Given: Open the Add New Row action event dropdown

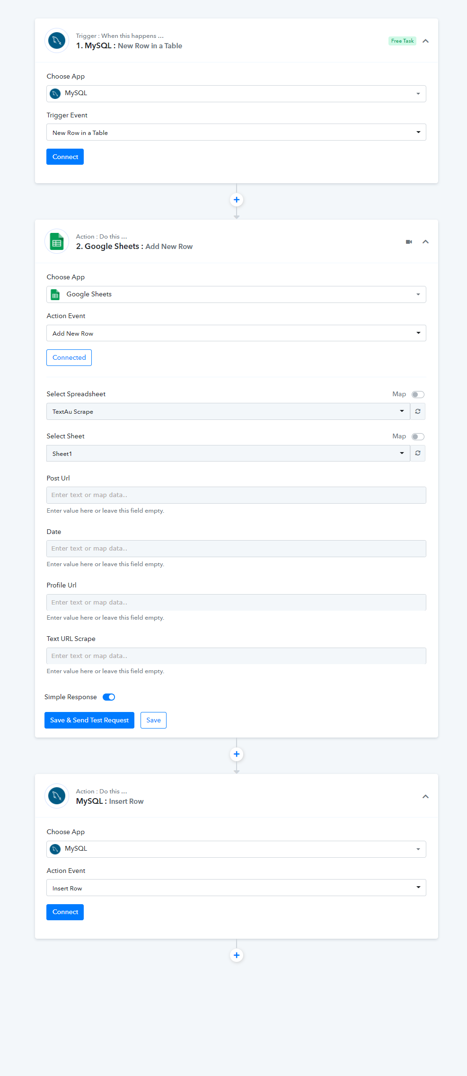Looking at the screenshot, I should tap(236, 333).
